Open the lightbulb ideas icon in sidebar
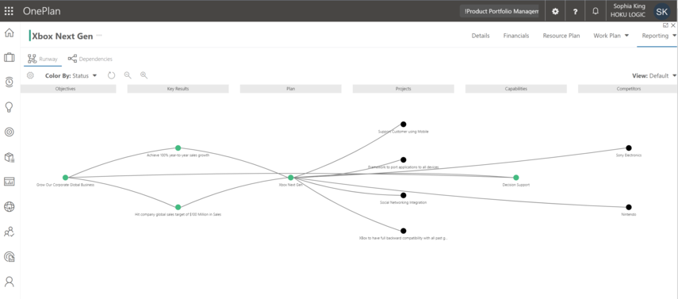The width and height of the screenshot is (678, 299). tap(9, 107)
